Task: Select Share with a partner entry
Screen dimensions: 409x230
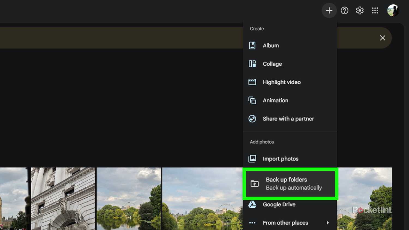Action: (288, 119)
